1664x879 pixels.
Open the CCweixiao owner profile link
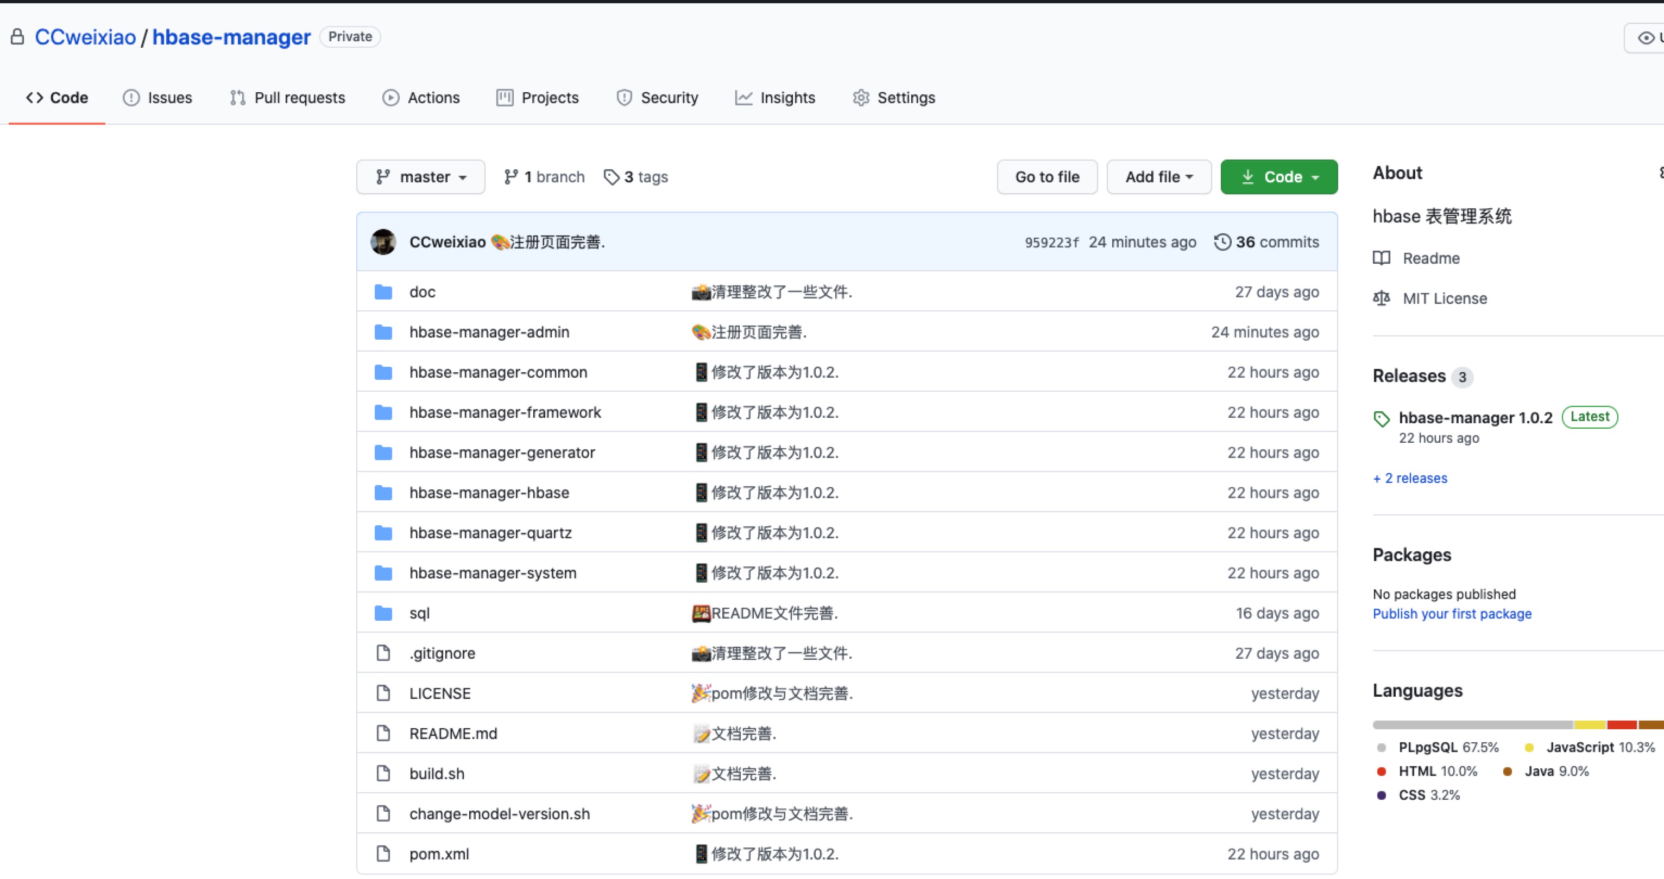click(x=85, y=37)
